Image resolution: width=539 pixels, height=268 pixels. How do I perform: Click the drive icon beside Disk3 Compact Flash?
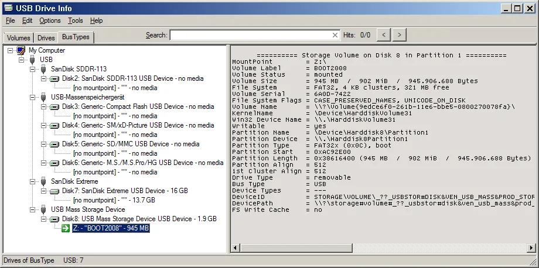point(54,106)
